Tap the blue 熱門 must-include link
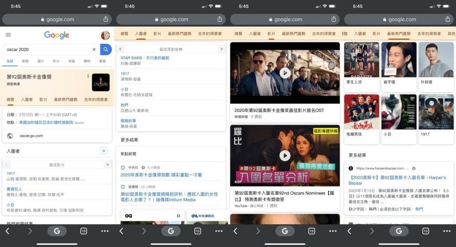Image resolution: width=456 pixels, height=247 pixels. point(419,209)
